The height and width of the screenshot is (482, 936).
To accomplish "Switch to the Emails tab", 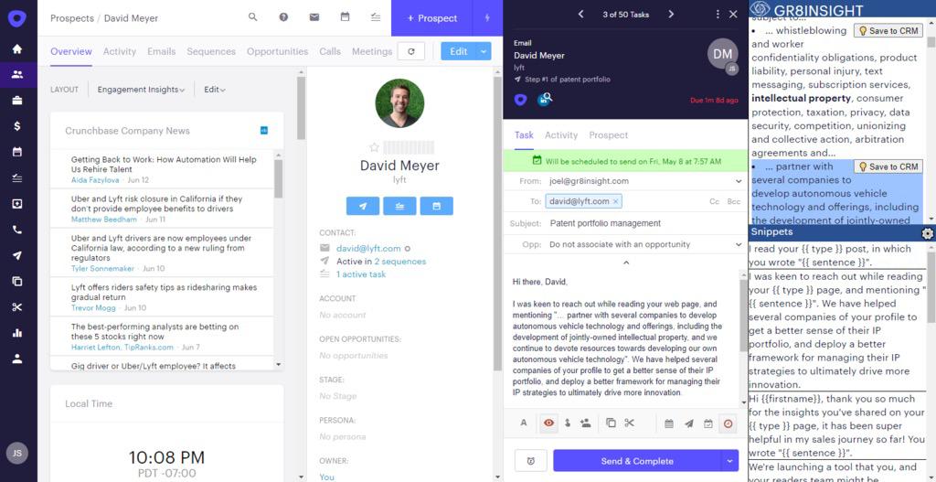I will click(x=161, y=51).
